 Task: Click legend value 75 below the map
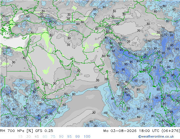point(53,137)
